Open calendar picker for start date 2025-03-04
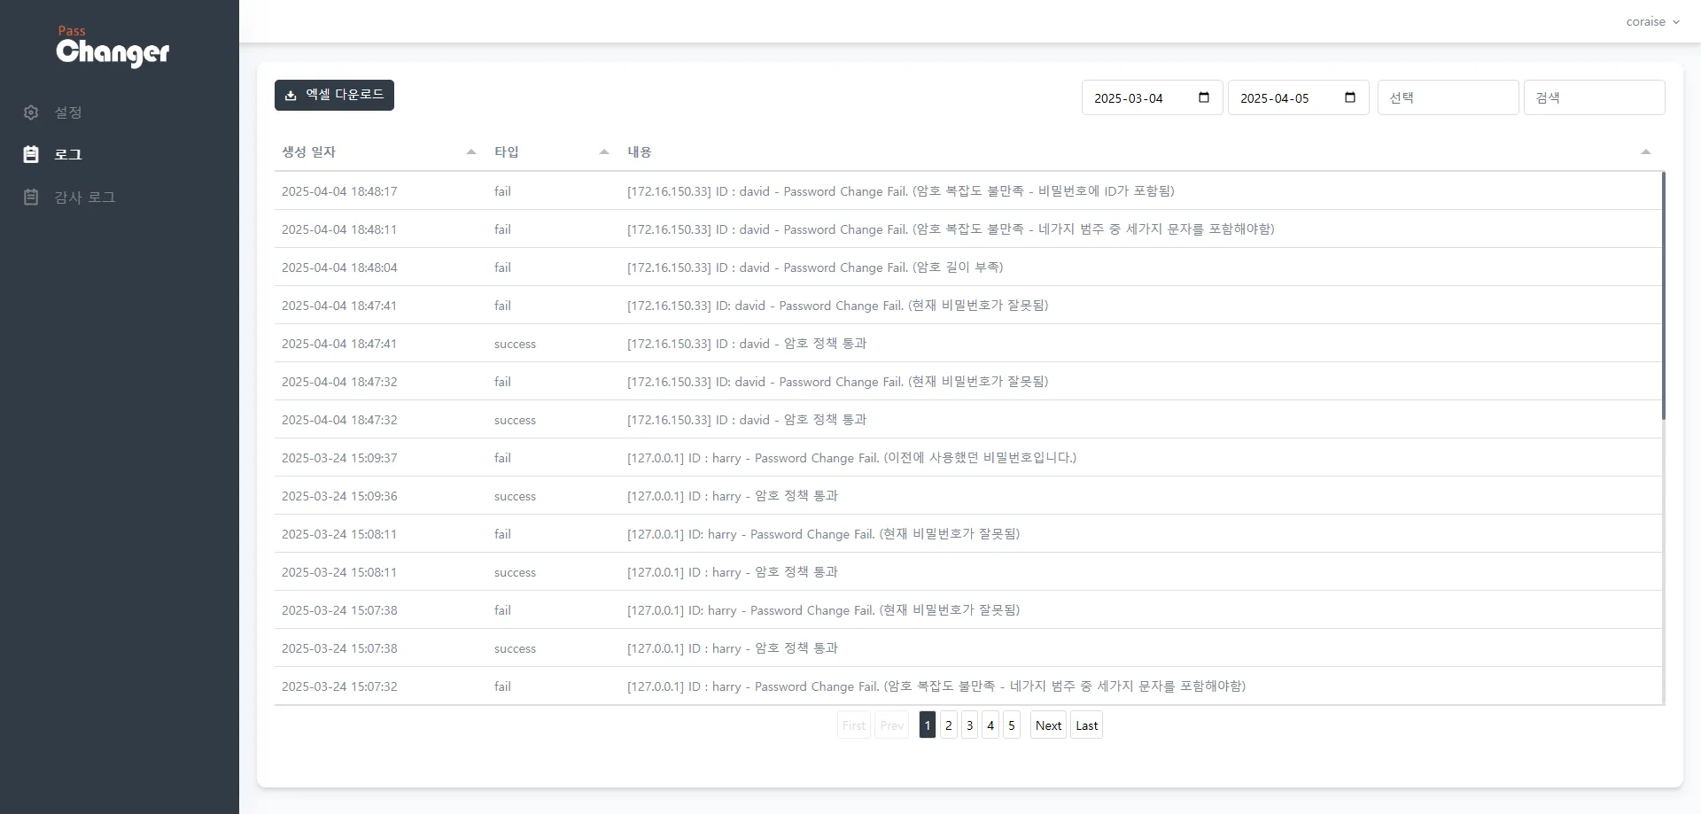Viewport: 1701px width, 814px height. [1203, 97]
